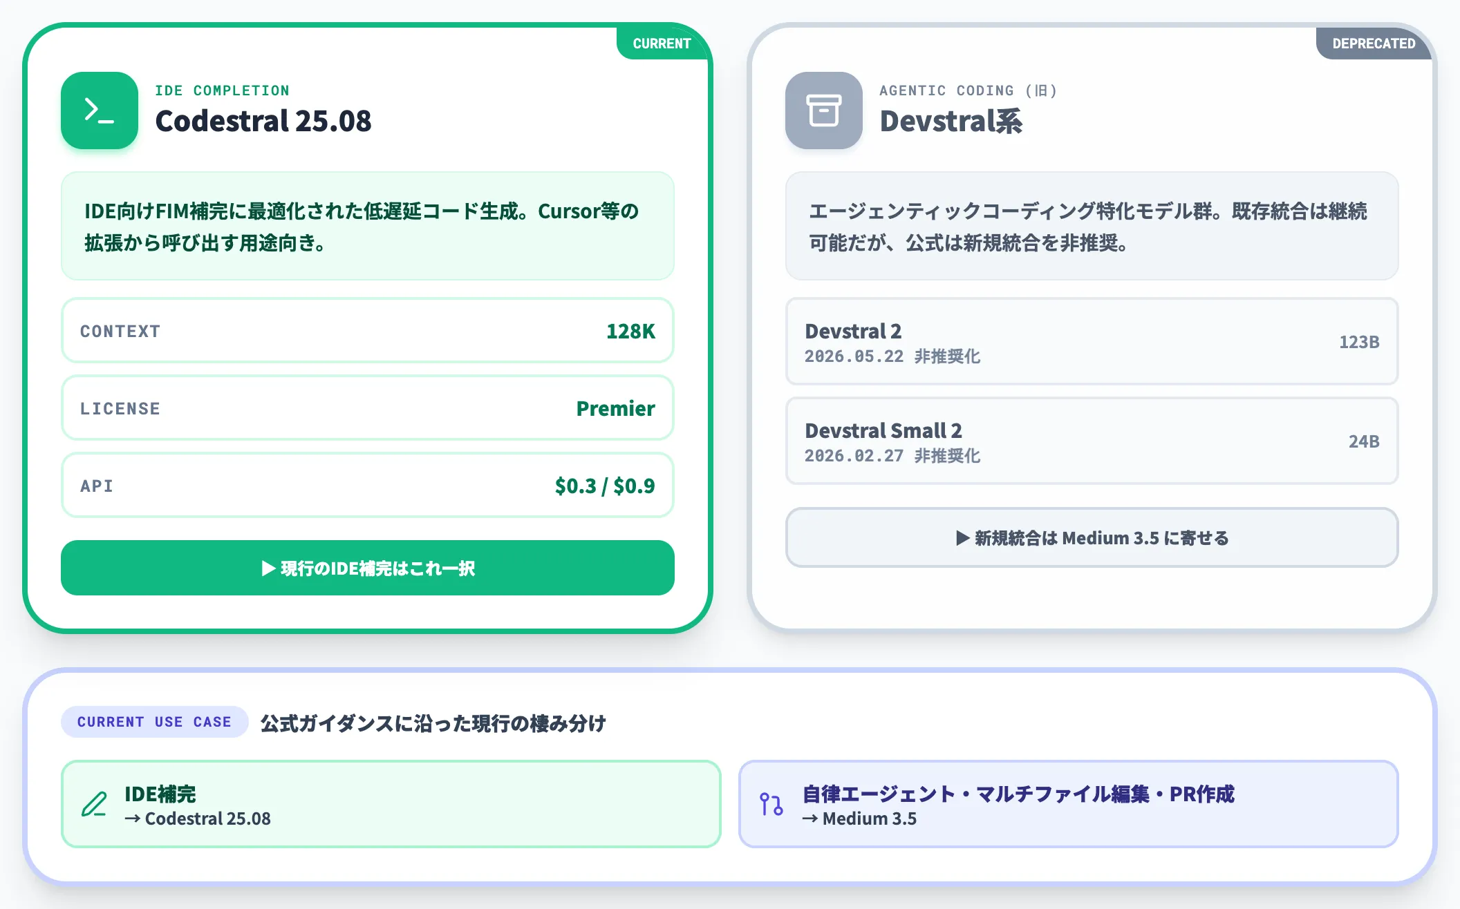Click the 24B parameter size value
The width and height of the screenshot is (1460, 909).
(1364, 441)
